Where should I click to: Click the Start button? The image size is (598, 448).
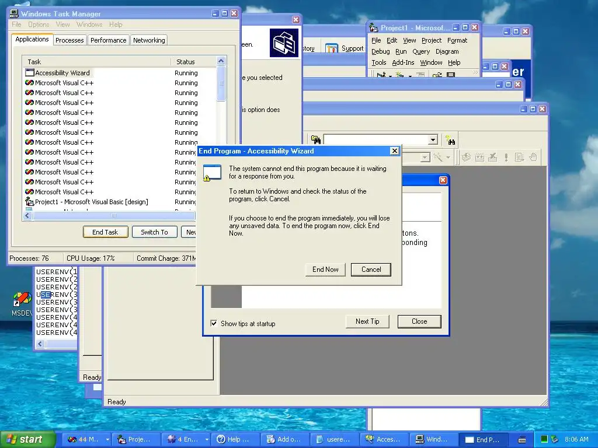pyautogui.click(x=27, y=439)
